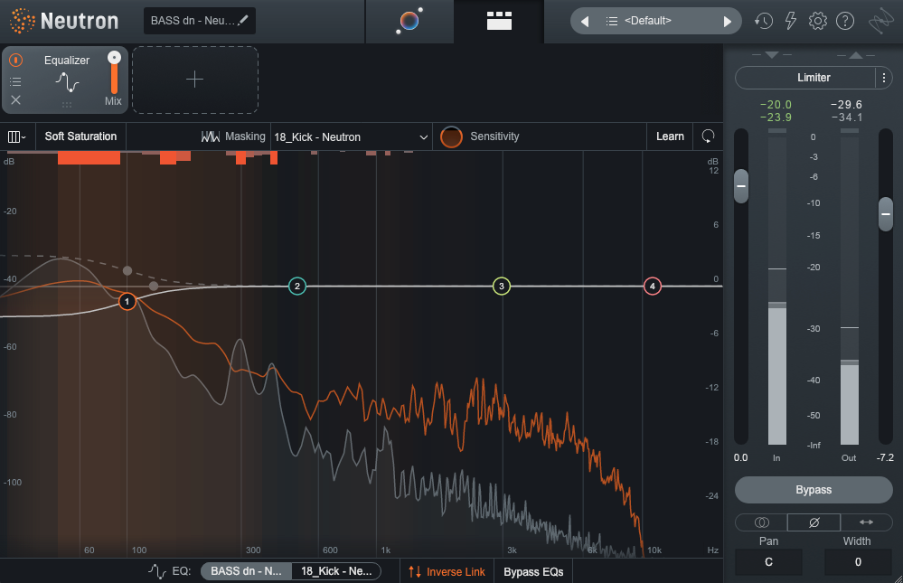The width and height of the screenshot is (903, 583).
Task: Toggle Soft Saturation
Action: pyautogui.click(x=80, y=136)
